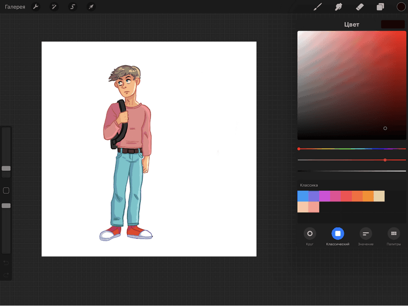Select the Brush tool
Image resolution: width=408 pixels, height=306 pixels.
point(317,7)
